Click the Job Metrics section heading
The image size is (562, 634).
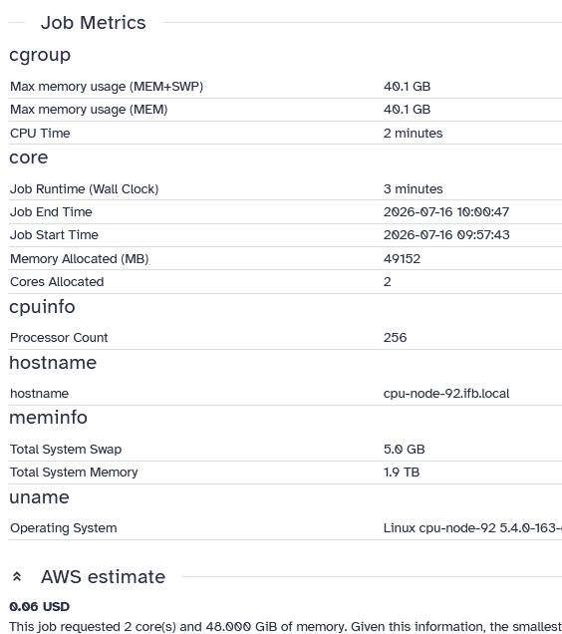[93, 23]
